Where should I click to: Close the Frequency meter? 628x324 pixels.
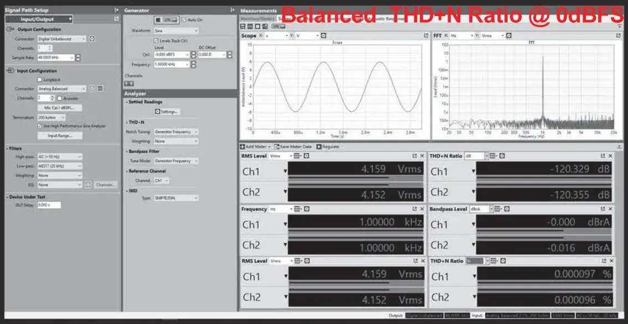pyautogui.click(x=422, y=209)
